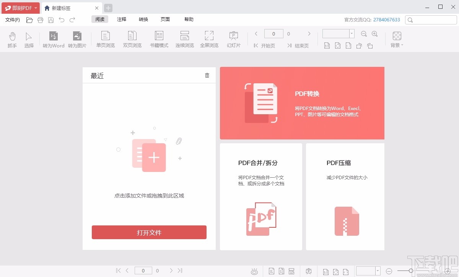
Task: Click the zoom-in magnifier icon
Action: pos(375,34)
